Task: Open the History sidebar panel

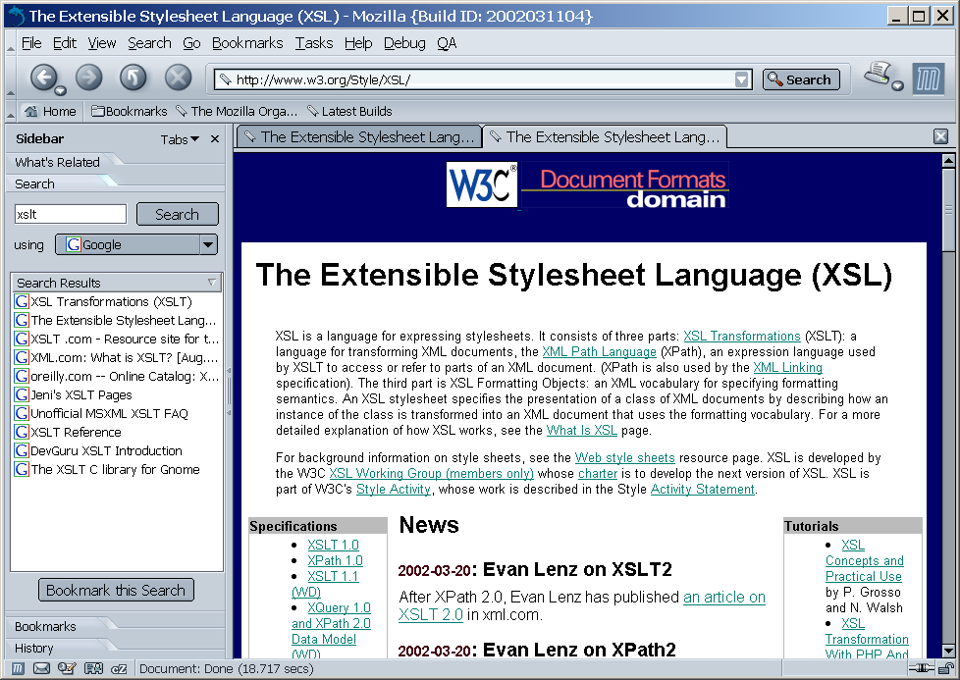Action: (34, 649)
